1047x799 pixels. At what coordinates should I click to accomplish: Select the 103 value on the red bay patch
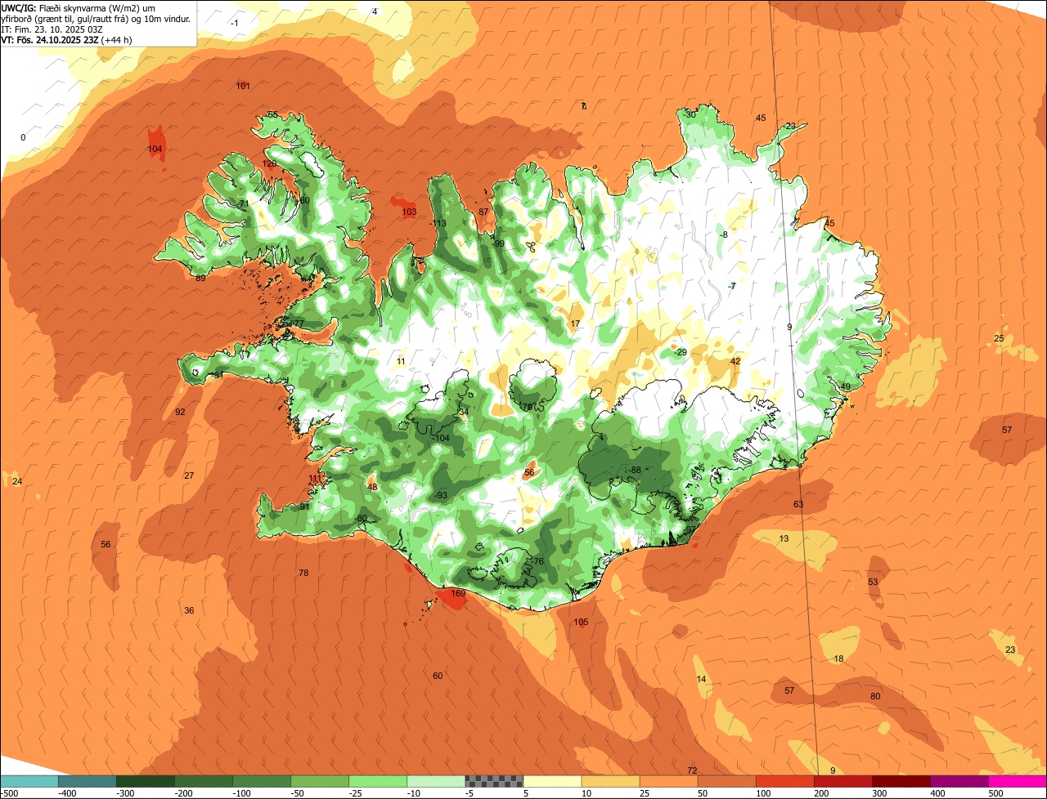[x=409, y=212]
